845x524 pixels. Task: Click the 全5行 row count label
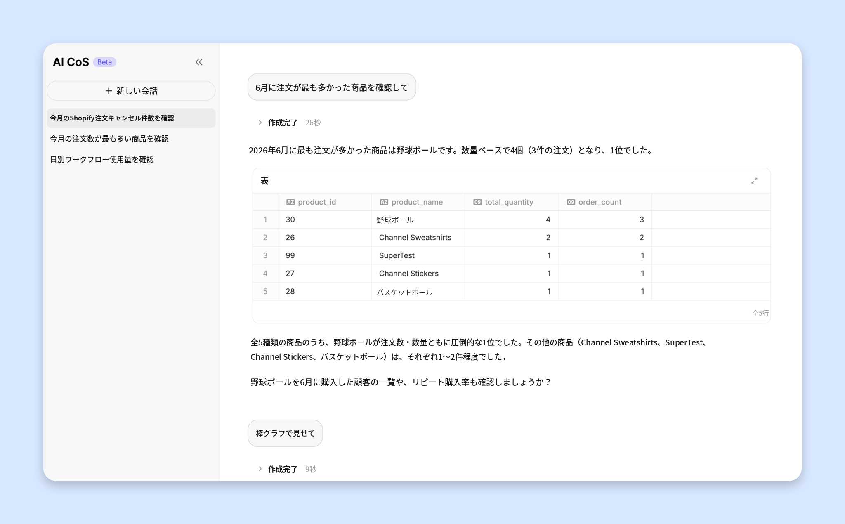[760, 313]
